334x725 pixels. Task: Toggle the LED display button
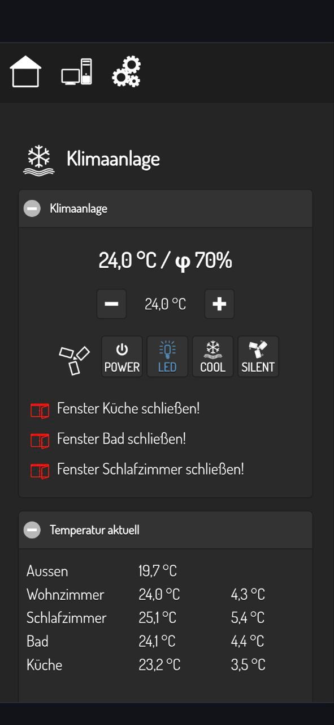(x=167, y=357)
